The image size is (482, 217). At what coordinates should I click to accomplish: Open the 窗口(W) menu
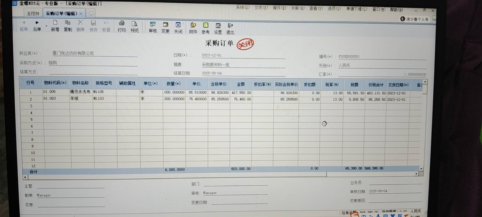pyautogui.click(x=379, y=9)
